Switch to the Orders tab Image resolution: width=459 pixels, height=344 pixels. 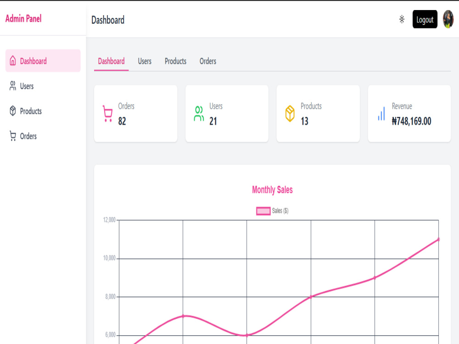coord(208,61)
